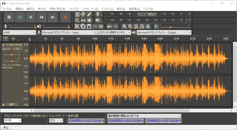The image size is (237, 130).
Task: Open the MME audio host dropdown
Action: (x=19, y=32)
